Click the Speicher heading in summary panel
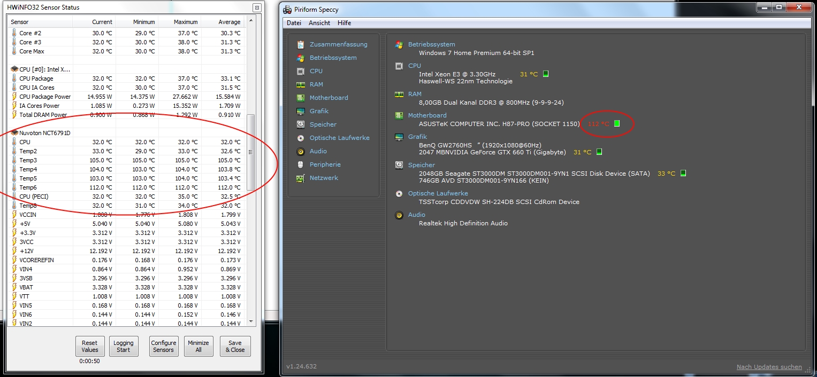The image size is (817, 377). (421, 165)
